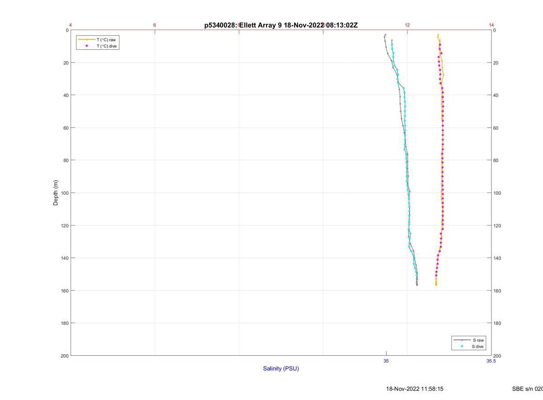Select the 'S raw' legend label
The image size is (543, 400).
tap(478, 340)
